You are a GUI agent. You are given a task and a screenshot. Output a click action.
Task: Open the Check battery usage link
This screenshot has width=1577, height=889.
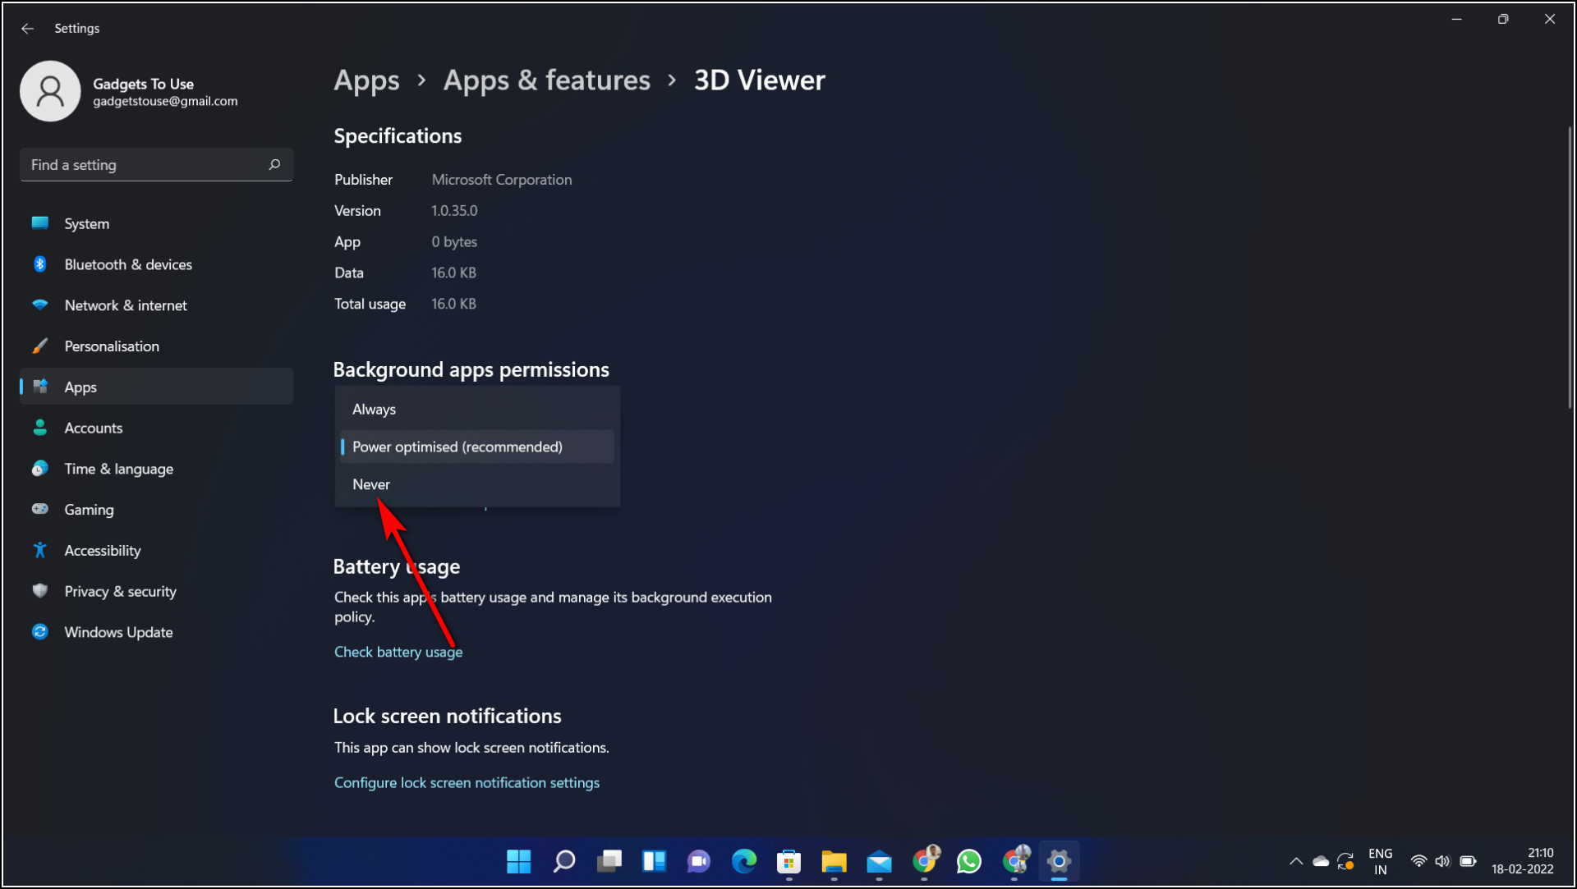(398, 651)
